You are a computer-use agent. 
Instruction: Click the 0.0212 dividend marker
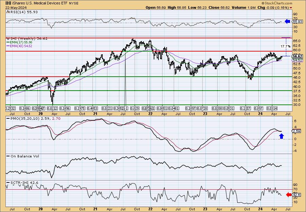point(52,108)
